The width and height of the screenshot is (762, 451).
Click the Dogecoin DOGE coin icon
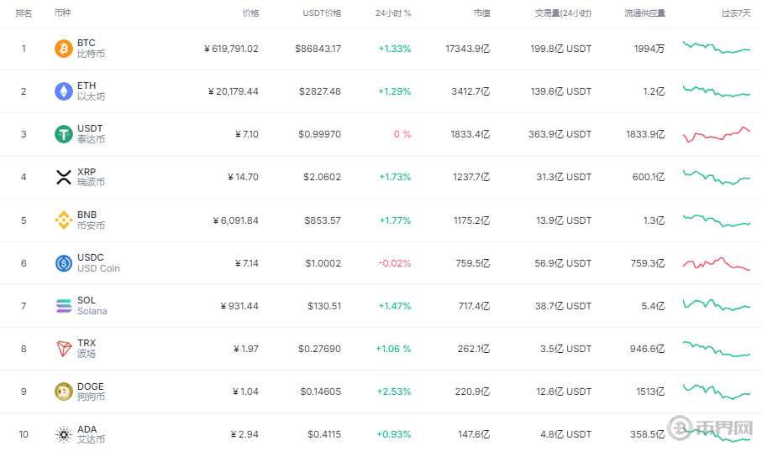click(63, 391)
